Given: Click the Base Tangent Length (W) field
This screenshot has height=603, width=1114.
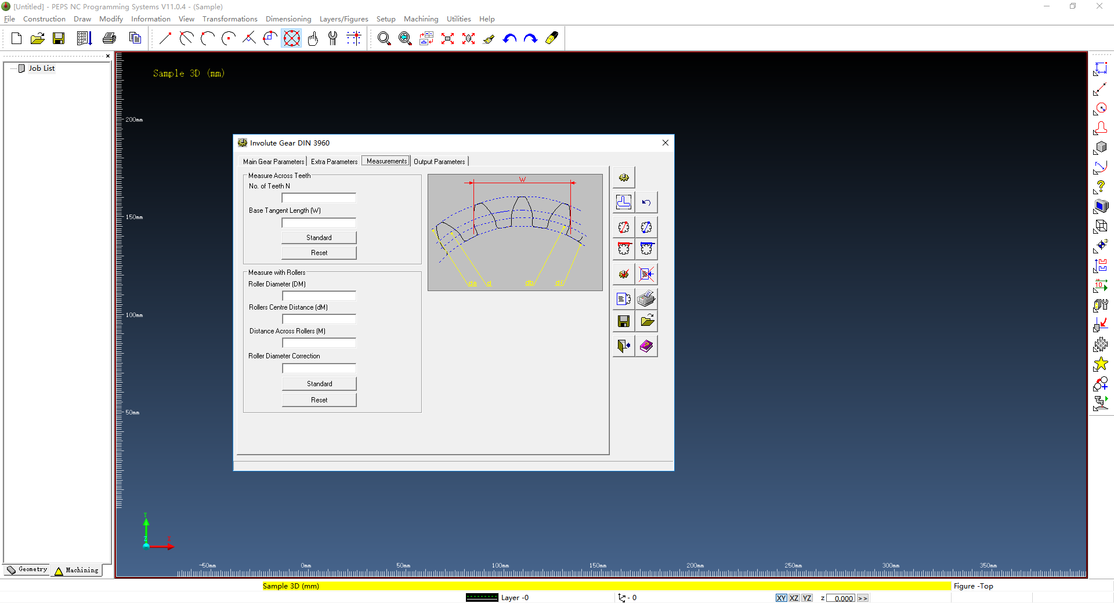Looking at the screenshot, I should pyautogui.click(x=319, y=223).
